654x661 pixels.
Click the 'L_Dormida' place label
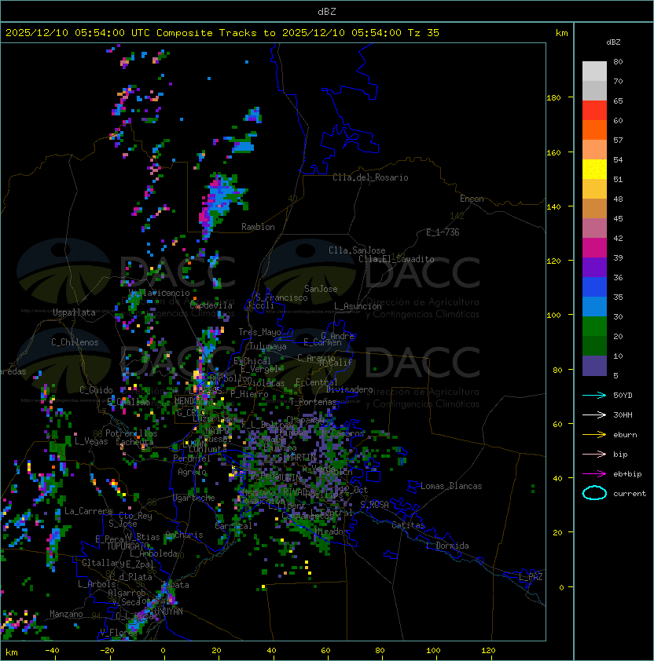point(447,546)
